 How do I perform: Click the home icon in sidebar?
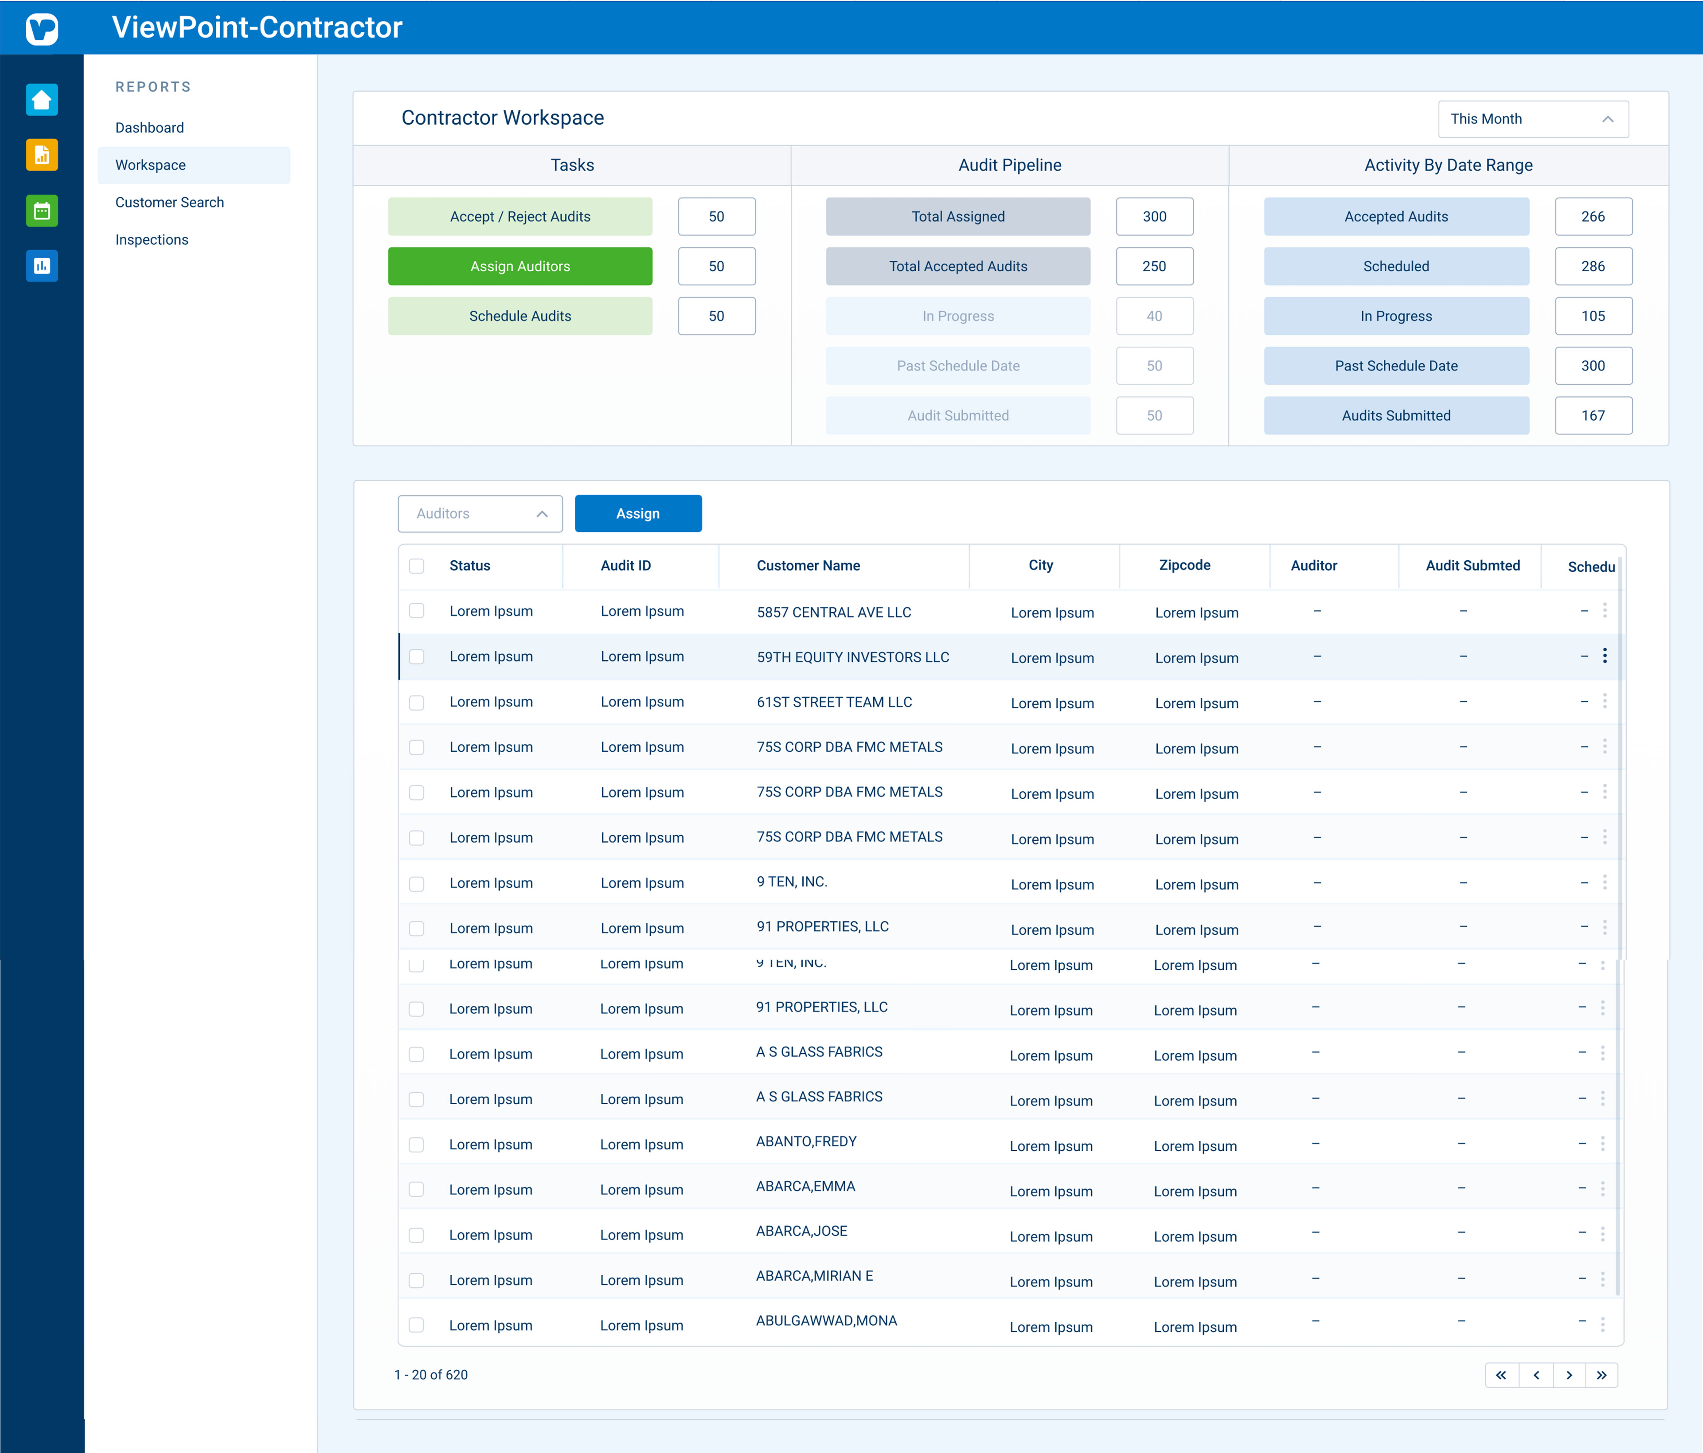click(x=42, y=100)
